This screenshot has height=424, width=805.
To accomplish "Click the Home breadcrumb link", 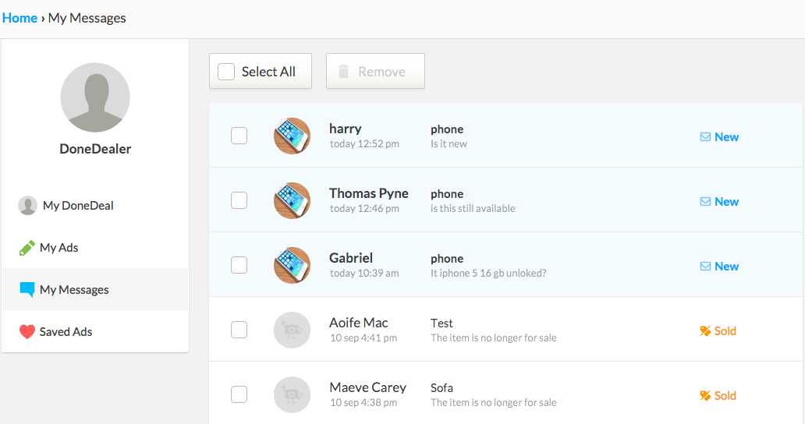I will 20,18.
